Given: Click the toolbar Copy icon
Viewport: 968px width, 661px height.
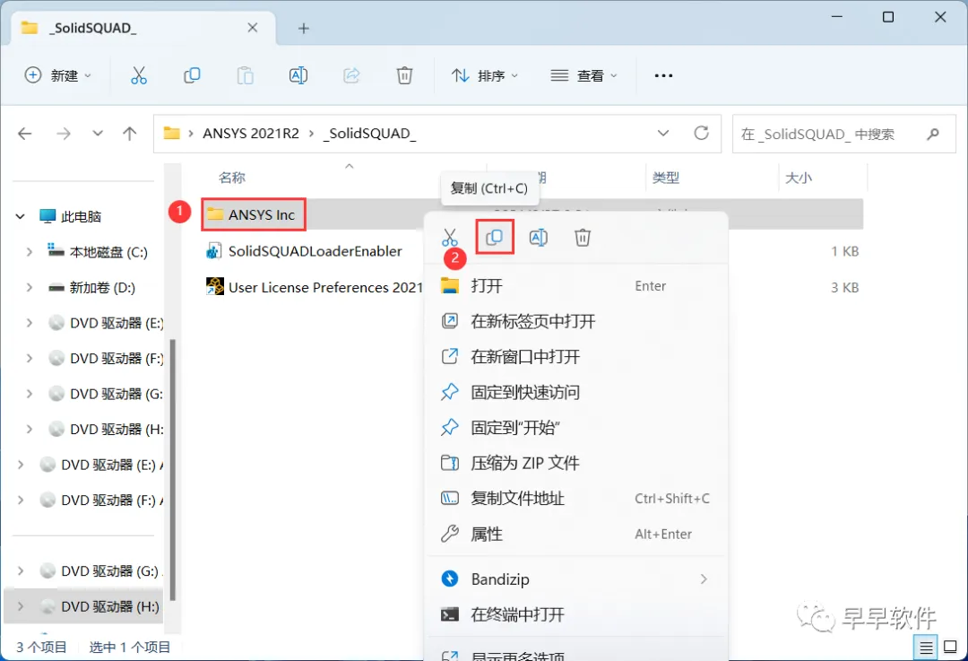Looking at the screenshot, I should (192, 75).
